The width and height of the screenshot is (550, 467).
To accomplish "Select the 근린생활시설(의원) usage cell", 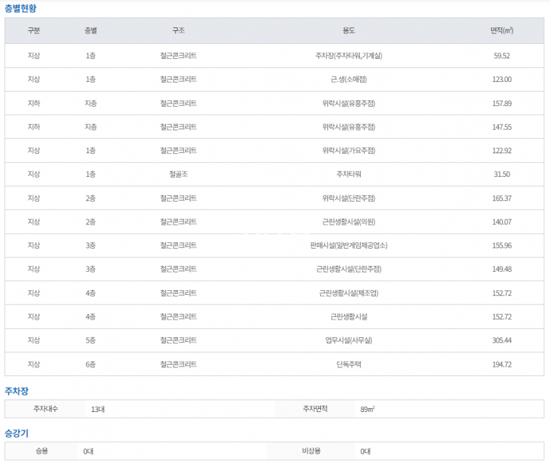I will tap(348, 222).
